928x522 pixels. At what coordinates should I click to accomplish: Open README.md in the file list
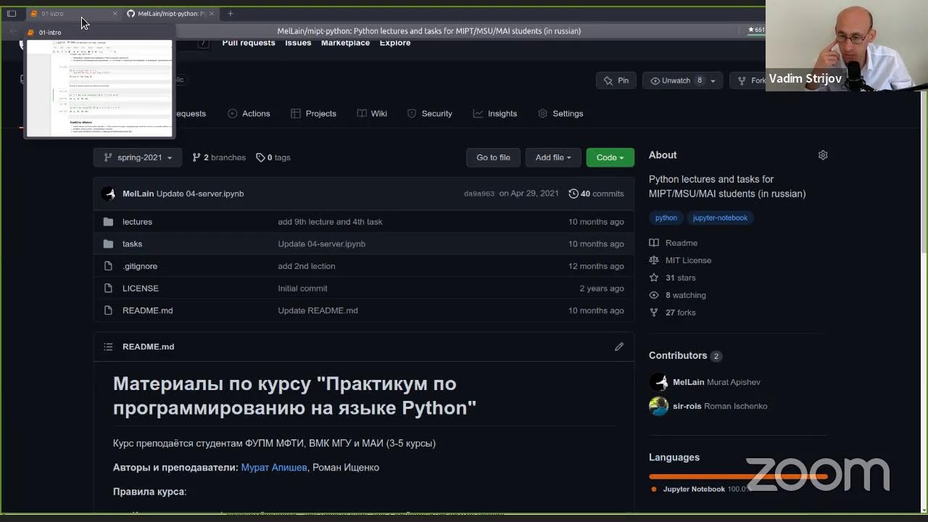[x=148, y=310]
